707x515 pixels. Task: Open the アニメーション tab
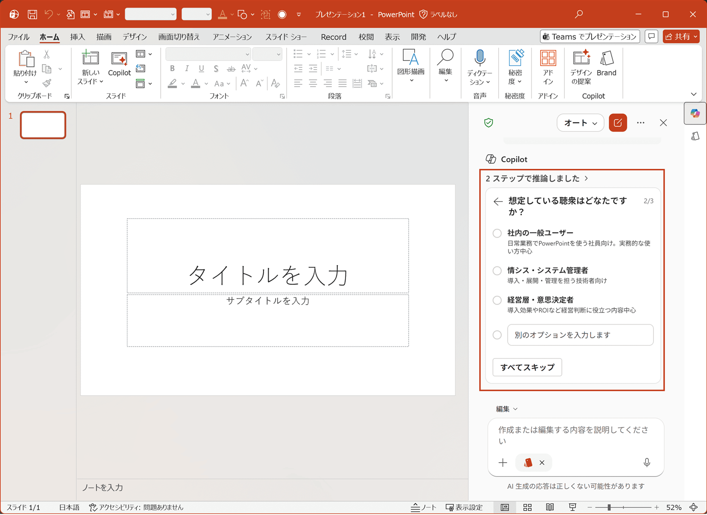point(232,37)
